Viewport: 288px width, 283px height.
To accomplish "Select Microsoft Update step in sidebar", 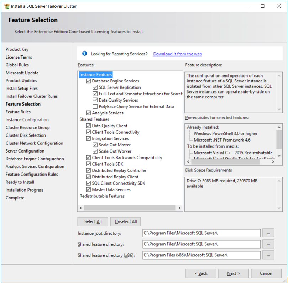I will tap(22, 73).
